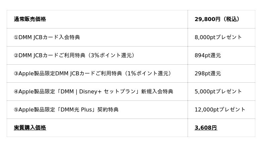
Task: Click the （税込） label beside the price
Action: pyautogui.click(x=231, y=19)
